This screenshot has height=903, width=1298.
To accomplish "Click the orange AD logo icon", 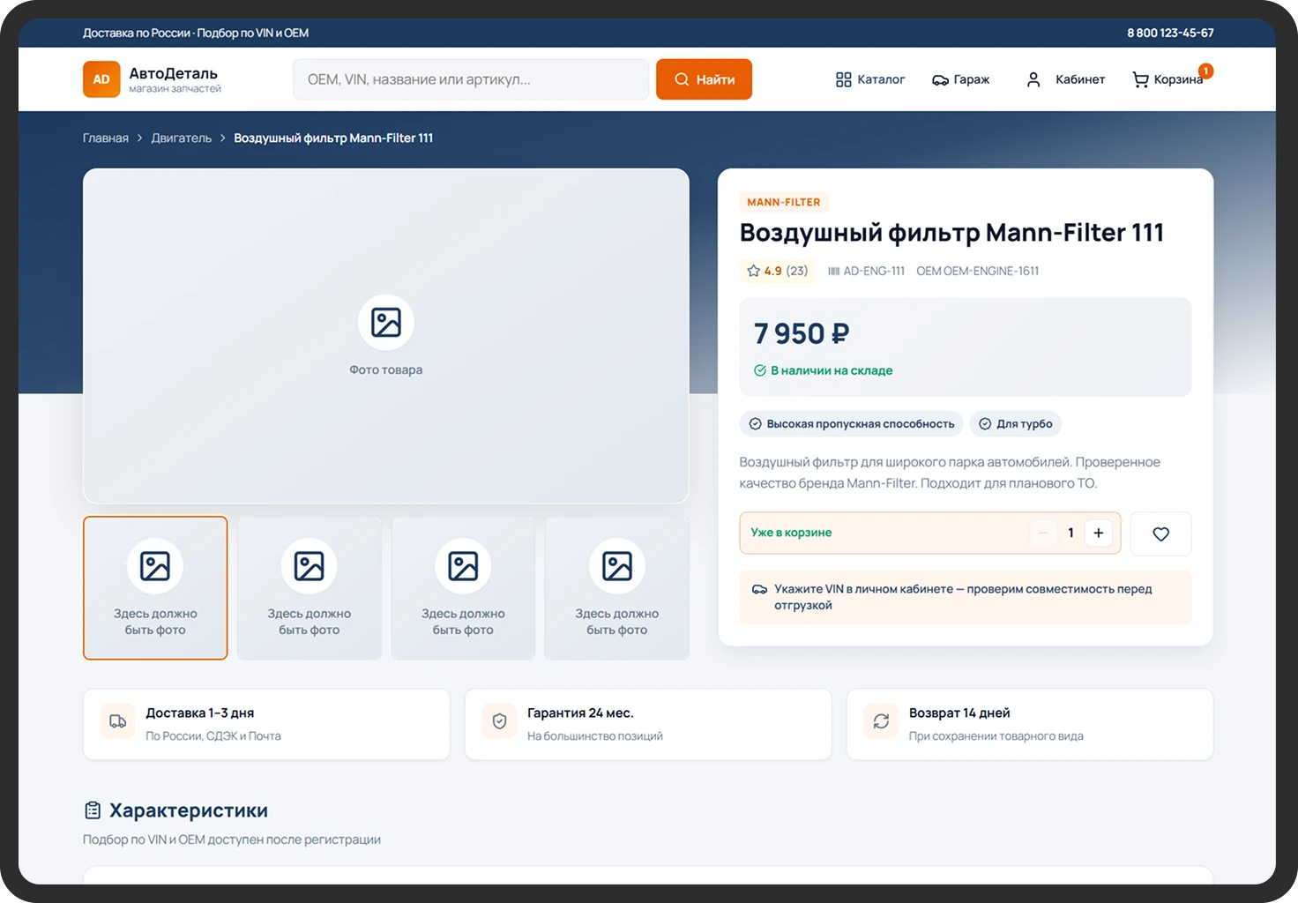I will coord(101,79).
